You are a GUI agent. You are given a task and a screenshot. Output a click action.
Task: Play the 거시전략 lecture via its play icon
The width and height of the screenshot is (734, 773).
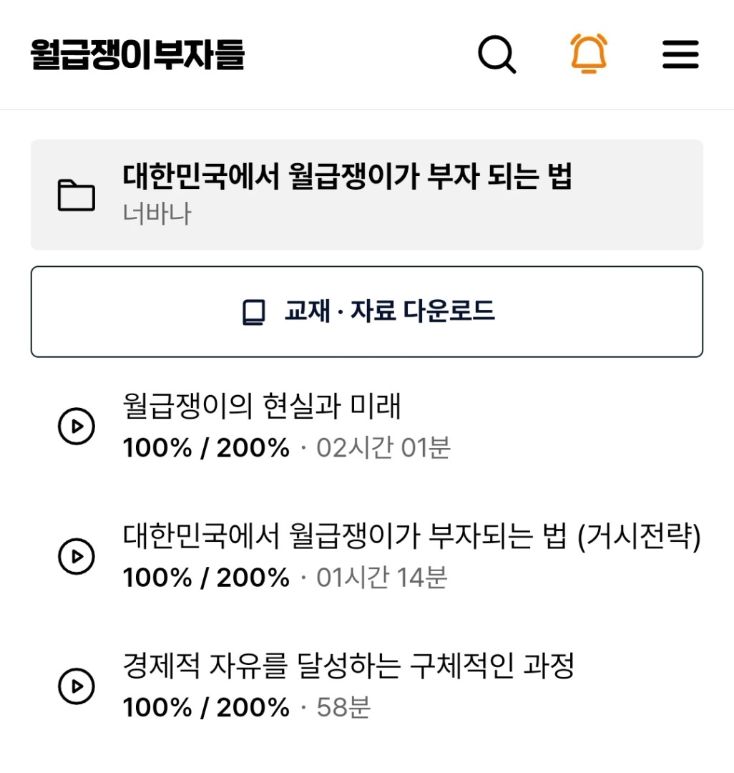pyautogui.click(x=77, y=556)
